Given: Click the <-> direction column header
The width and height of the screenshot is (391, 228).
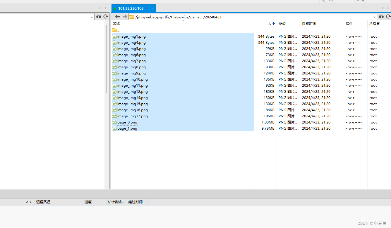Looking at the screenshot, I should [29, 202].
